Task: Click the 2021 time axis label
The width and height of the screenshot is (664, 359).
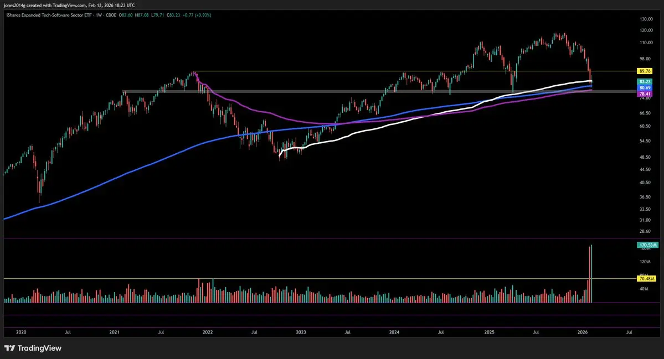Action: tap(114, 332)
